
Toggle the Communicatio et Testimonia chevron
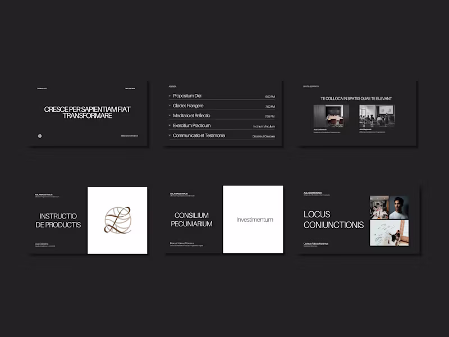tap(169, 135)
